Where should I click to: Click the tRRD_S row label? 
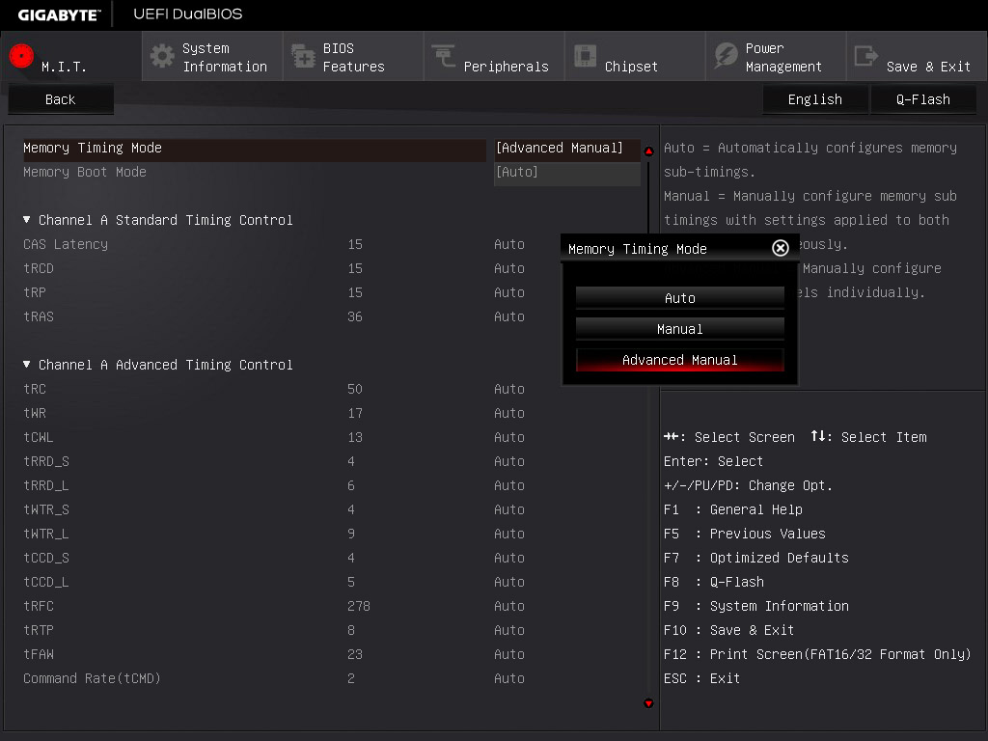(x=46, y=461)
